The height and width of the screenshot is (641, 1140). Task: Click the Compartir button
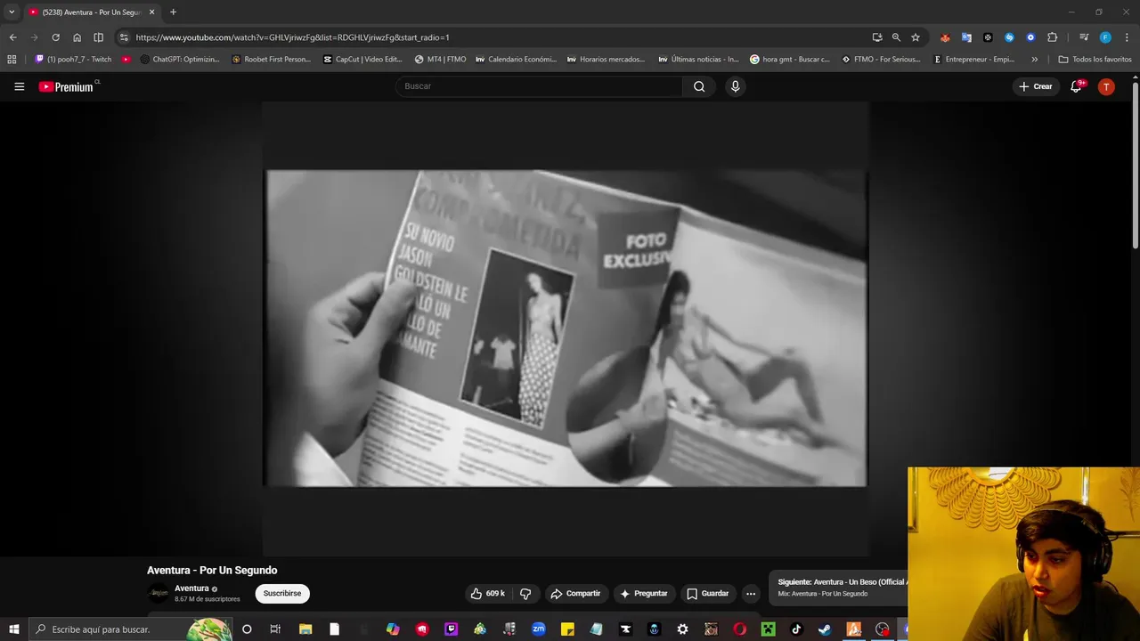pos(575,593)
